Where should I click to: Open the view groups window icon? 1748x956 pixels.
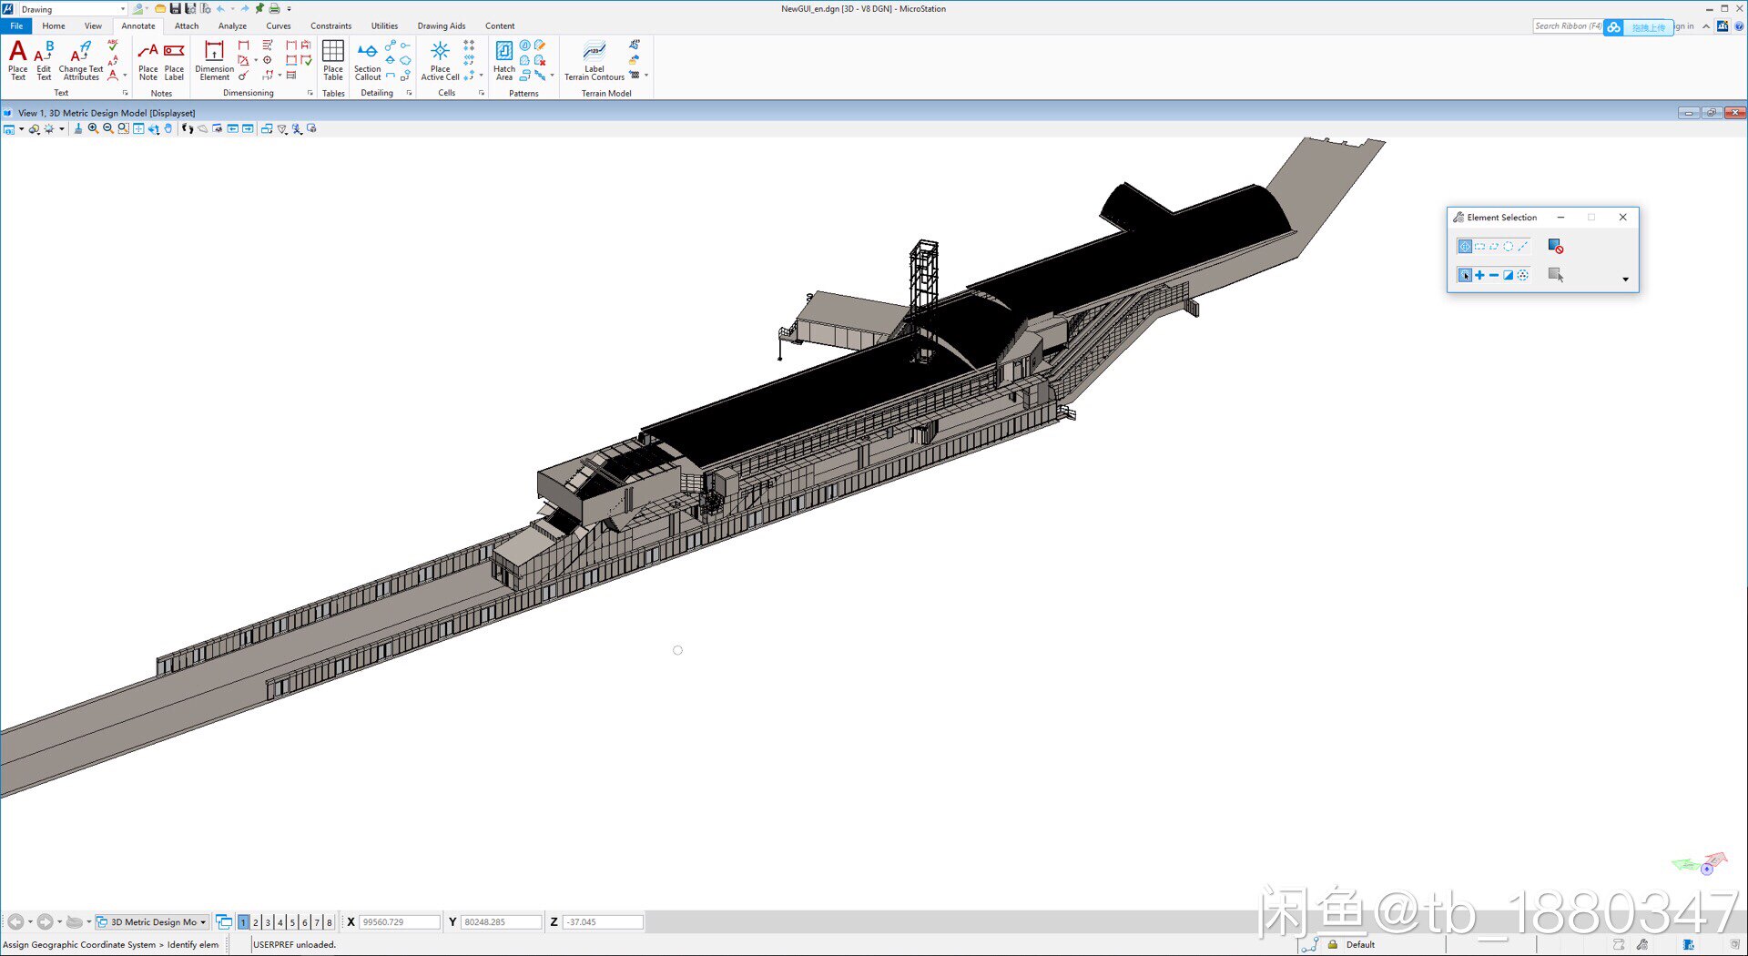(224, 922)
